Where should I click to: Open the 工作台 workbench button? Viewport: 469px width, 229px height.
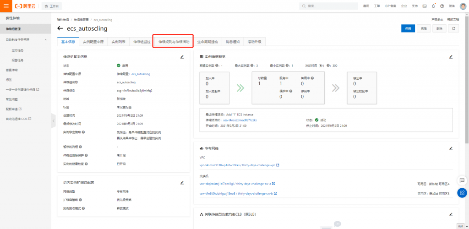click(52, 6)
